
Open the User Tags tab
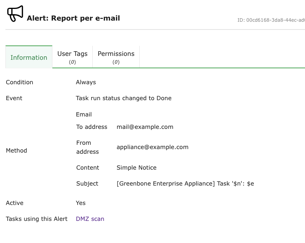[72, 57]
